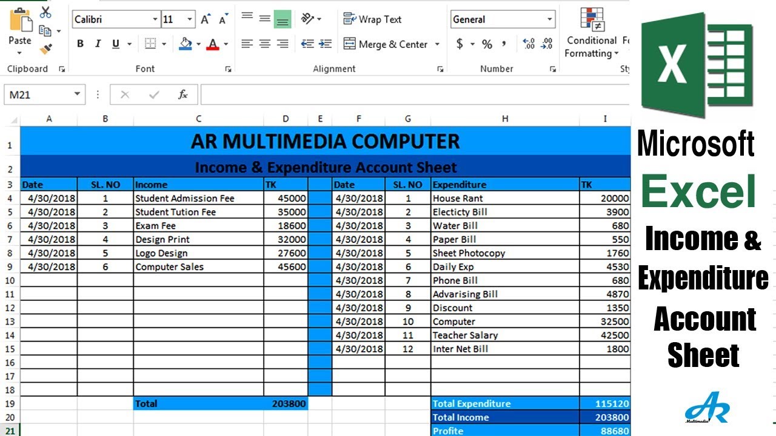Select column H header
Image resolution: width=776 pixels, height=436 pixels.
coord(505,119)
